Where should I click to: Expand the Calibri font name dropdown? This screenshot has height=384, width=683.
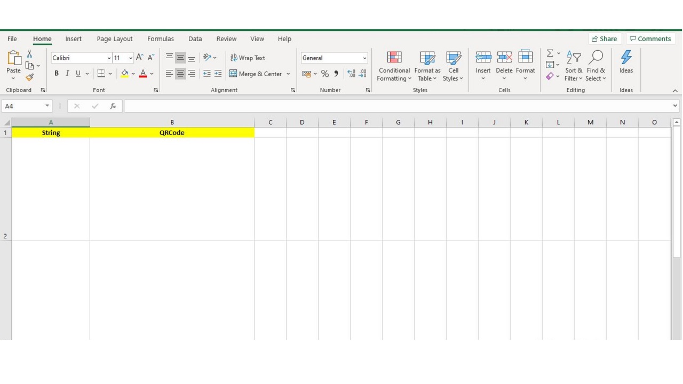[109, 58]
